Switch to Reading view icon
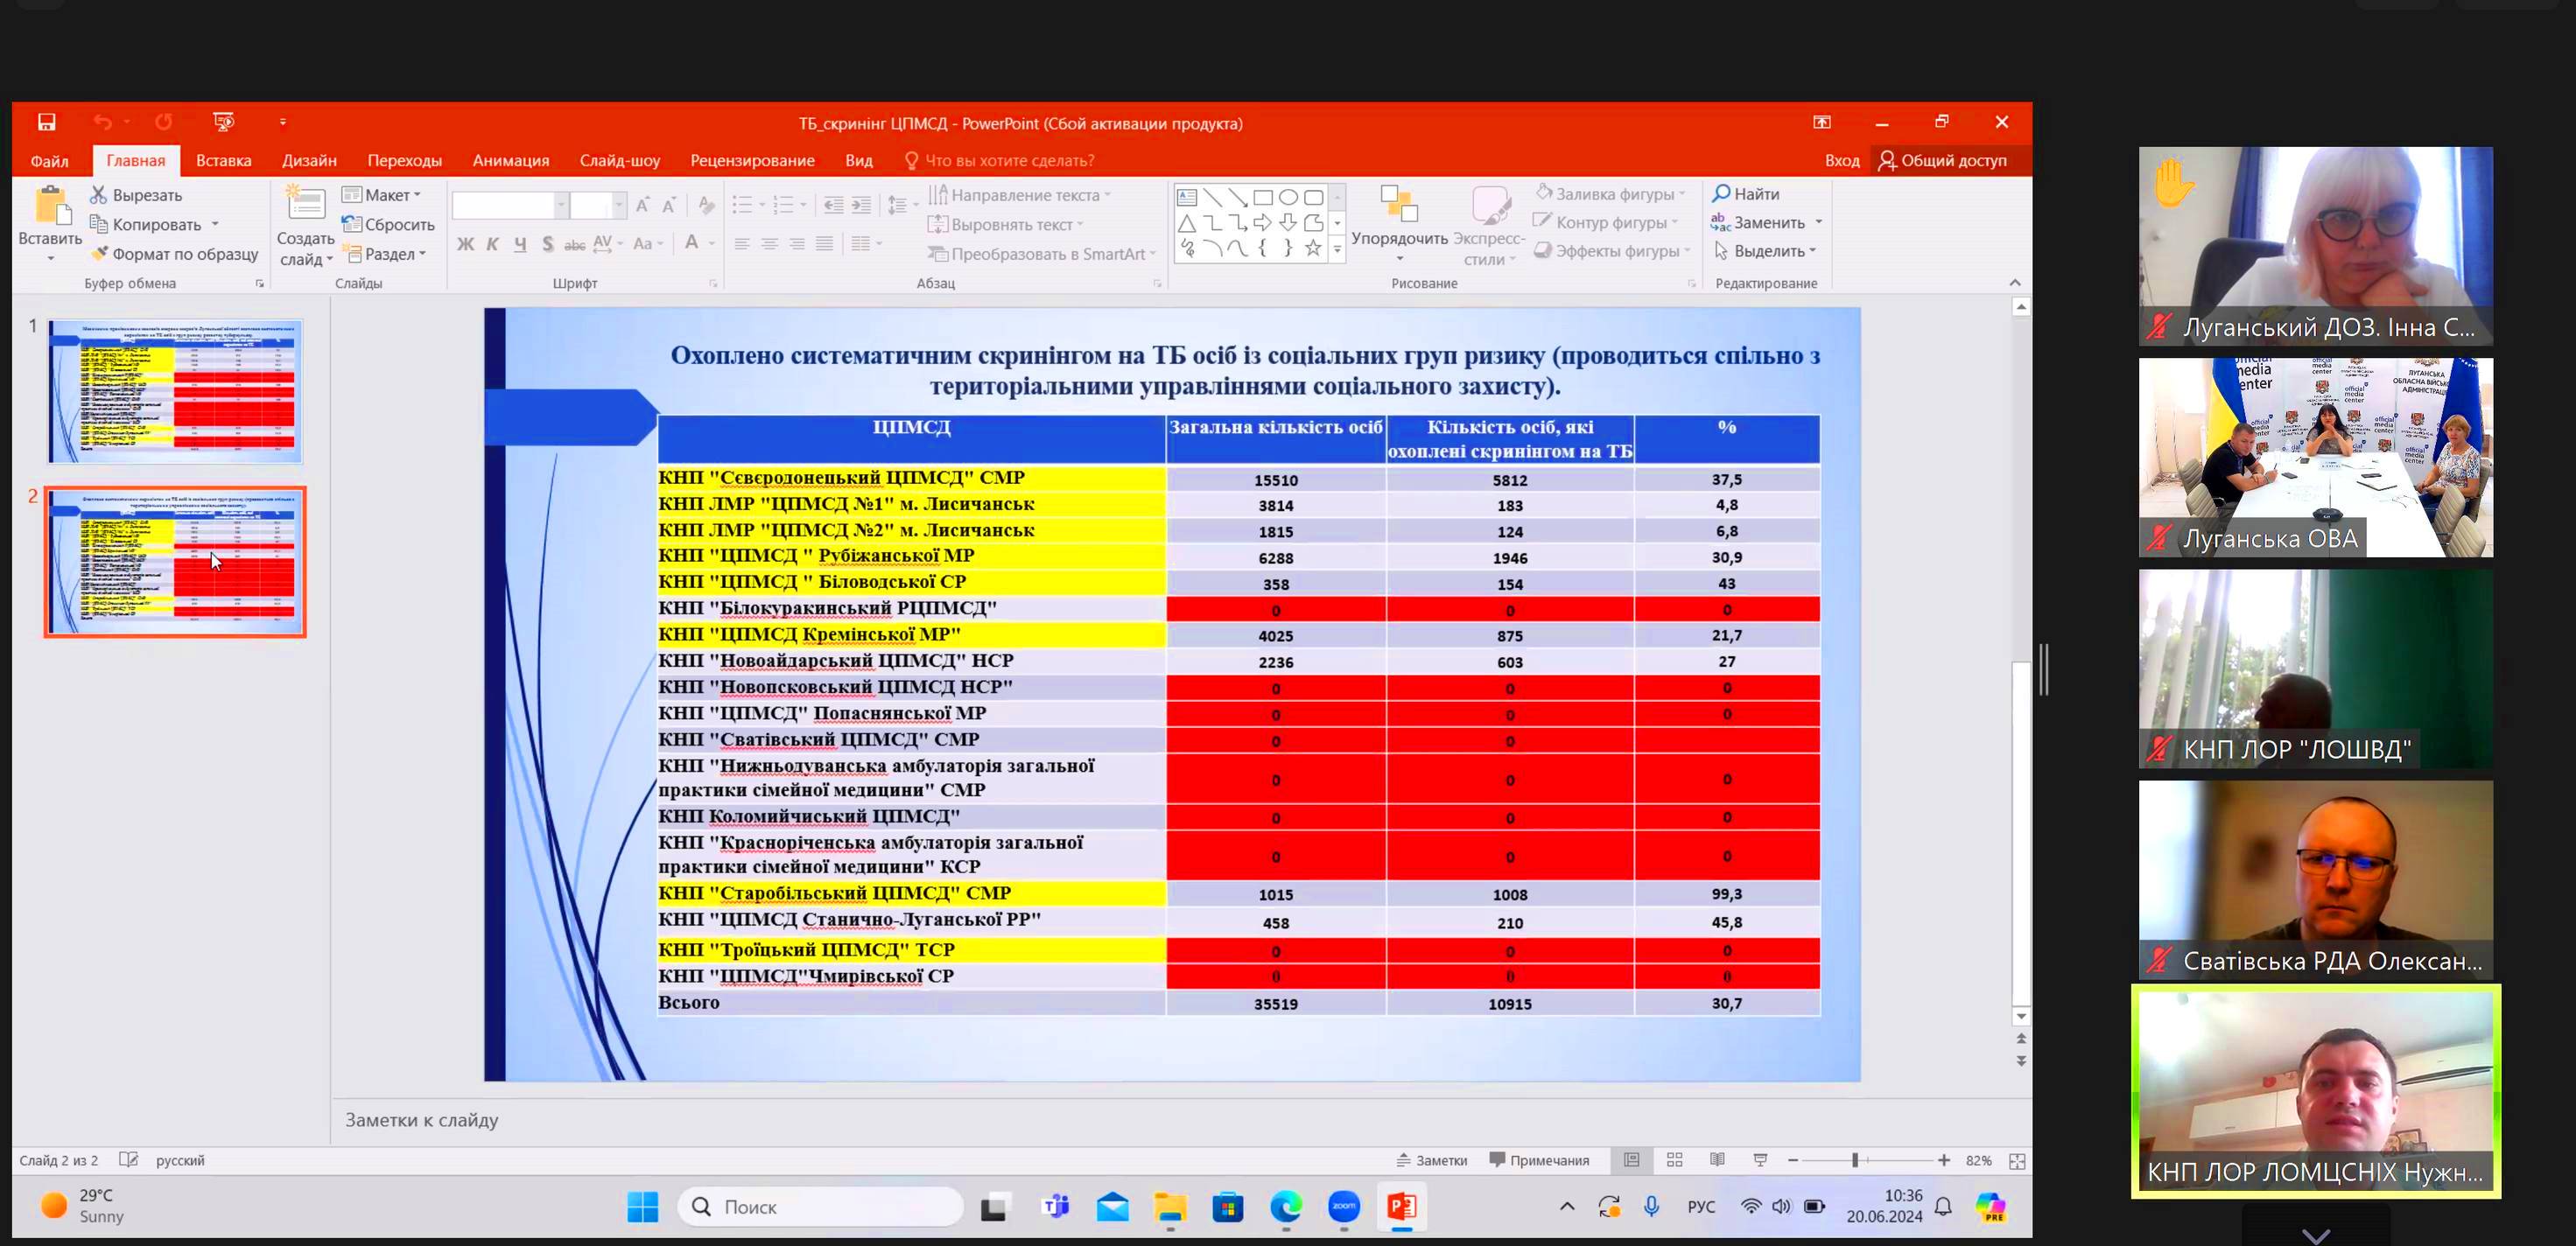2576x1246 pixels. 1717,1160
